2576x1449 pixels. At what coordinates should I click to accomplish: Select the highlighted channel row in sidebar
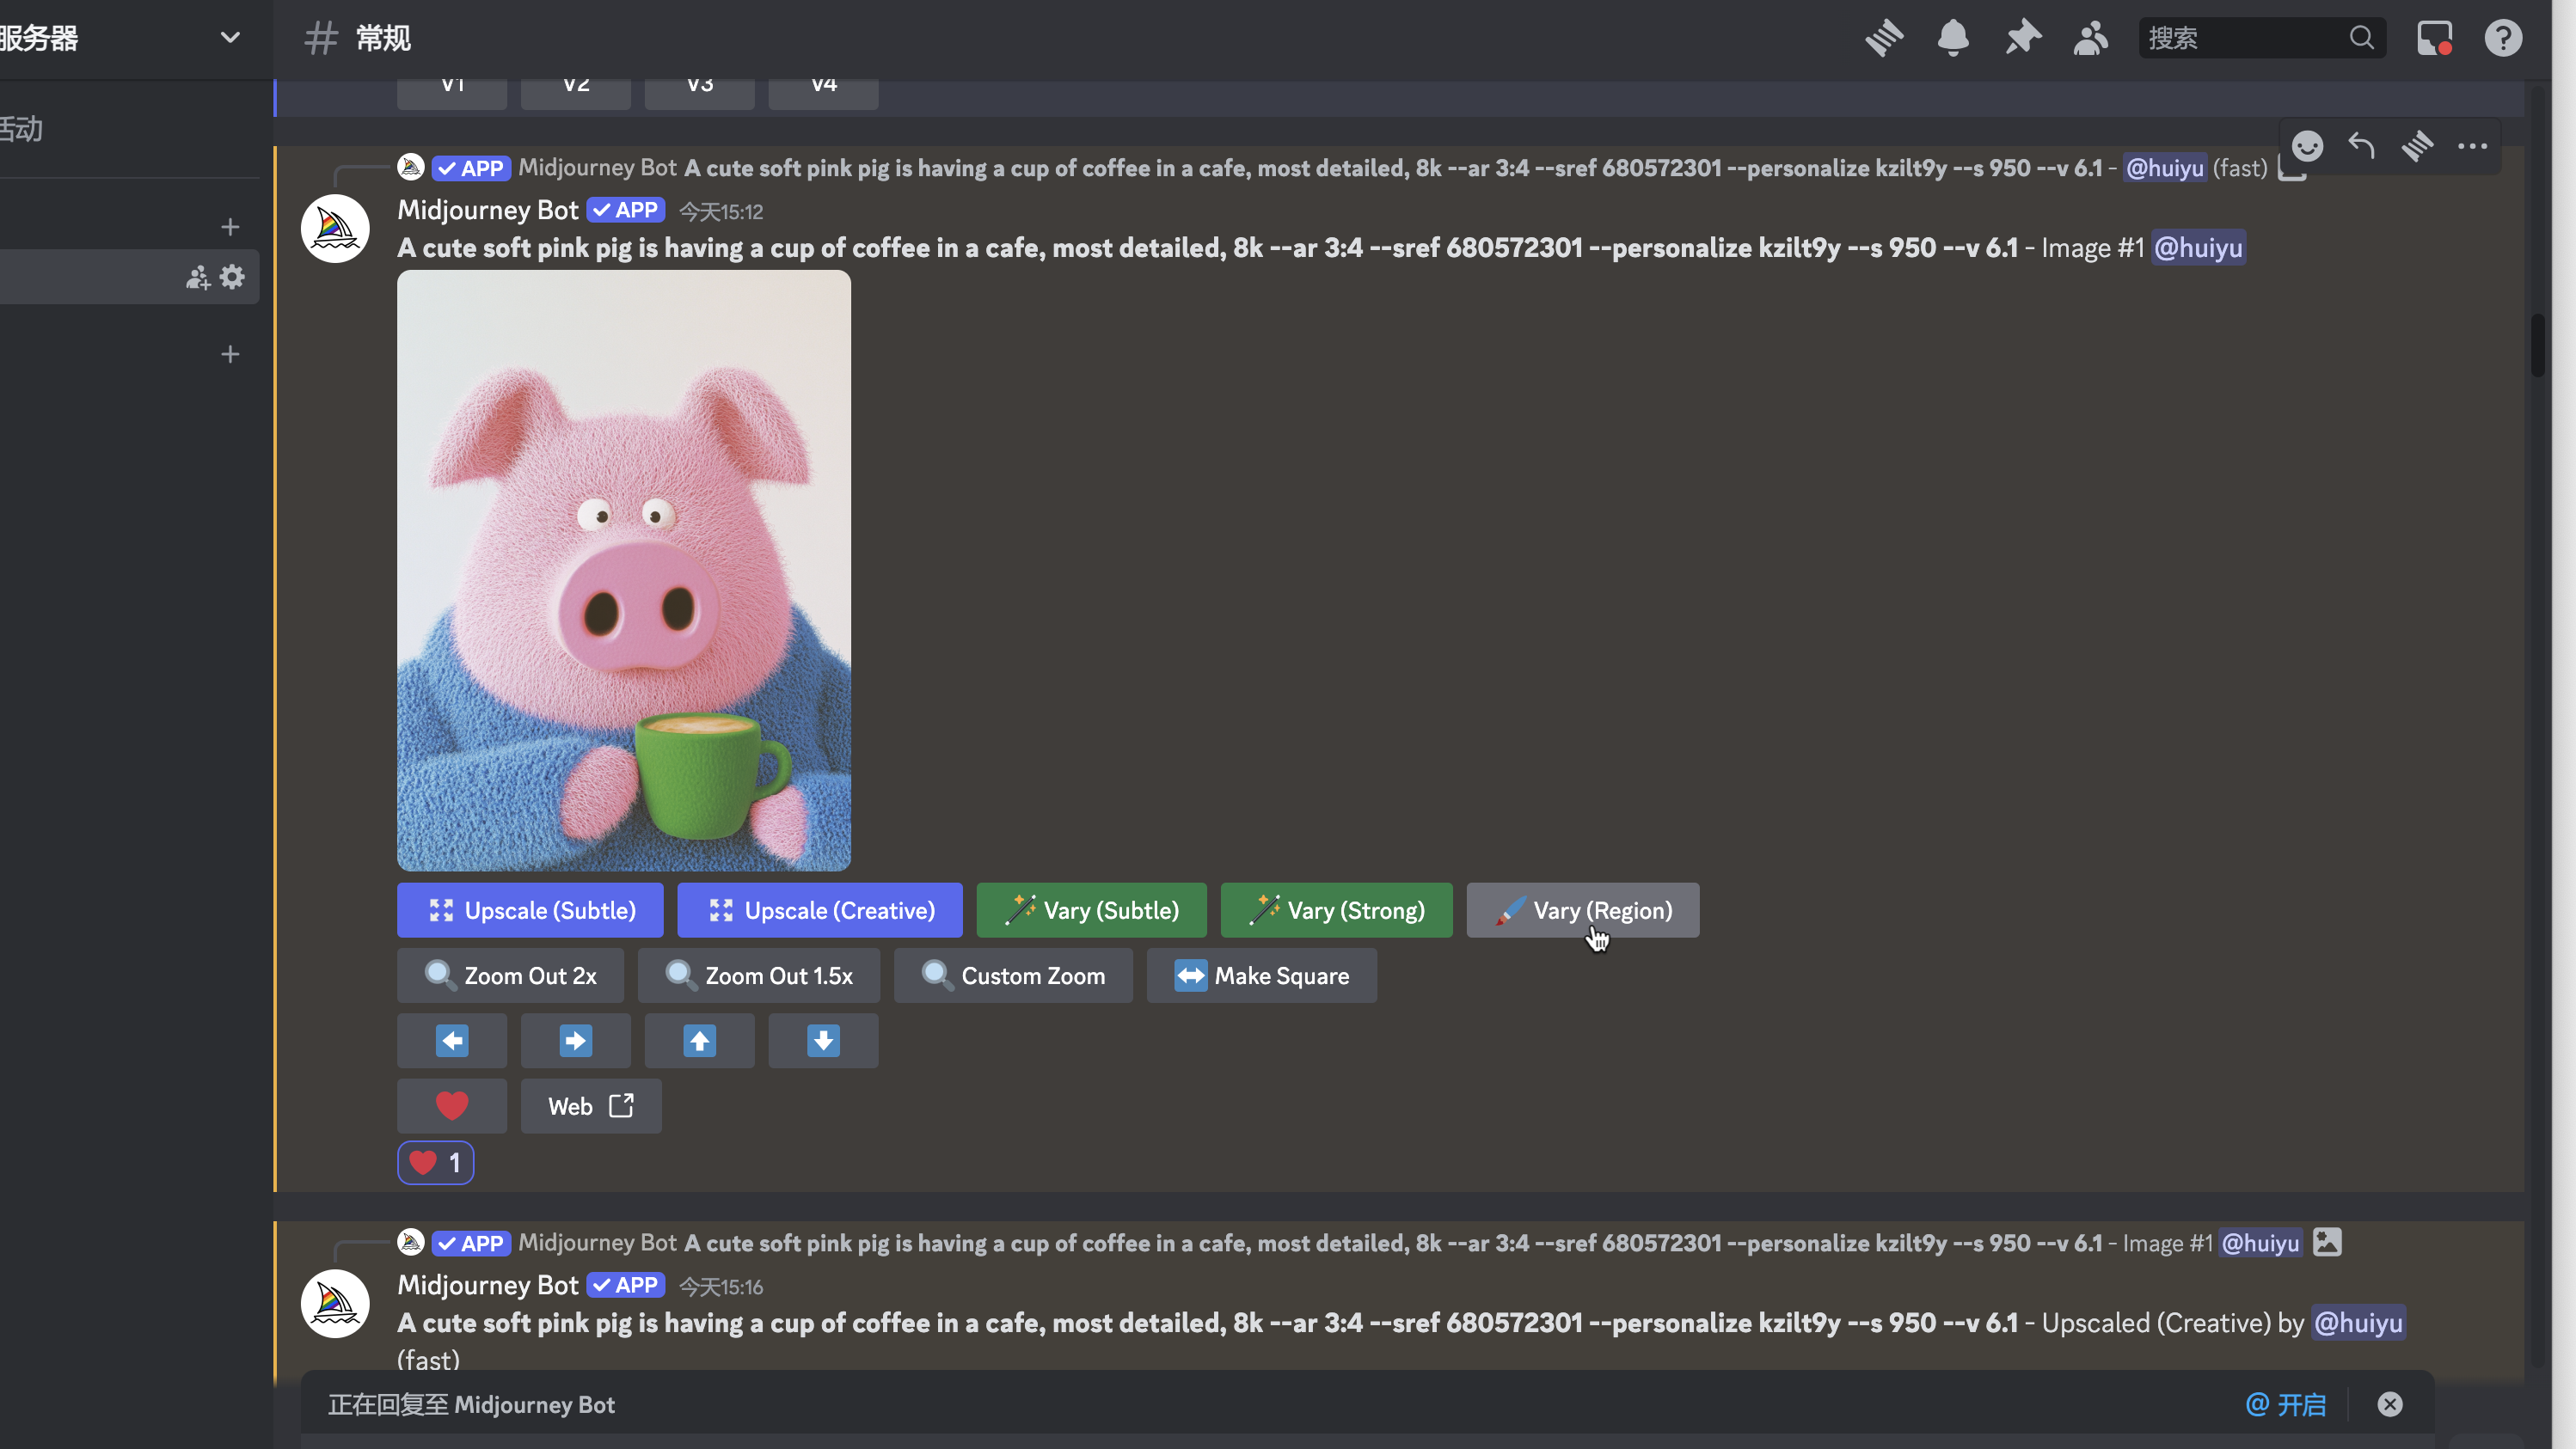130,277
